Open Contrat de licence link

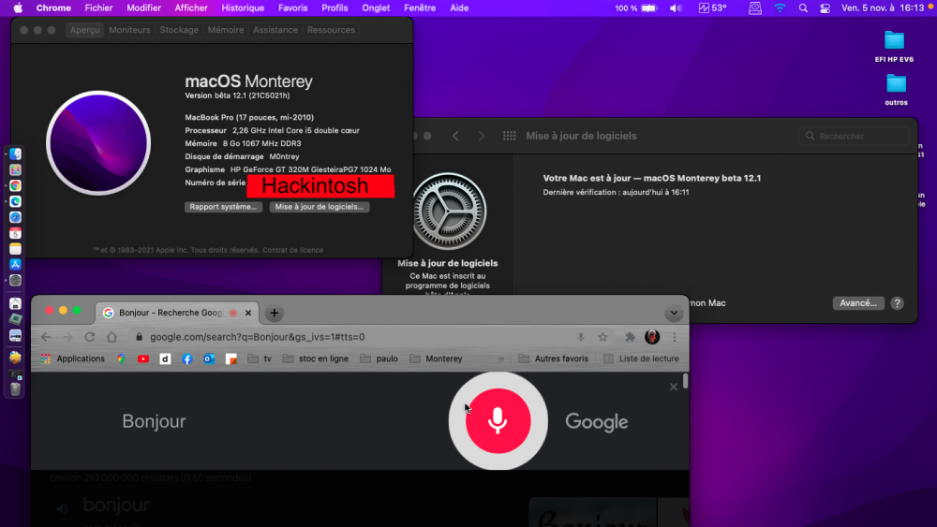pyautogui.click(x=292, y=250)
